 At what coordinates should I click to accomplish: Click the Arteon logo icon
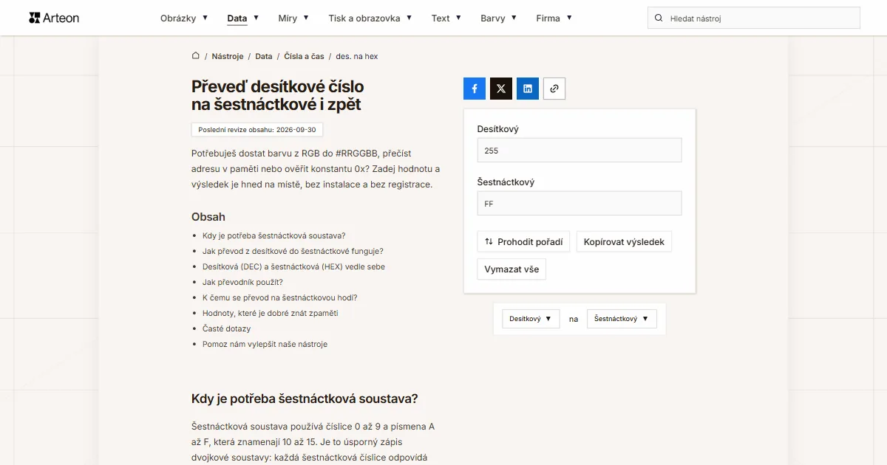point(34,18)
